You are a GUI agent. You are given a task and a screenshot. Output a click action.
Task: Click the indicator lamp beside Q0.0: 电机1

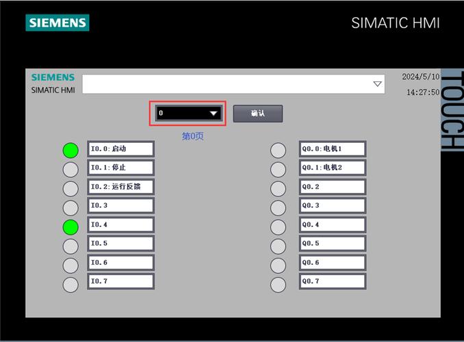click(x=278, y=150)
